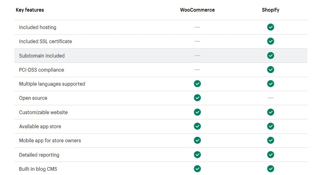Click Shopify checkmark for Included hosting
The height and width of the screenshot is (175, 320).
(x=271, y=27)
